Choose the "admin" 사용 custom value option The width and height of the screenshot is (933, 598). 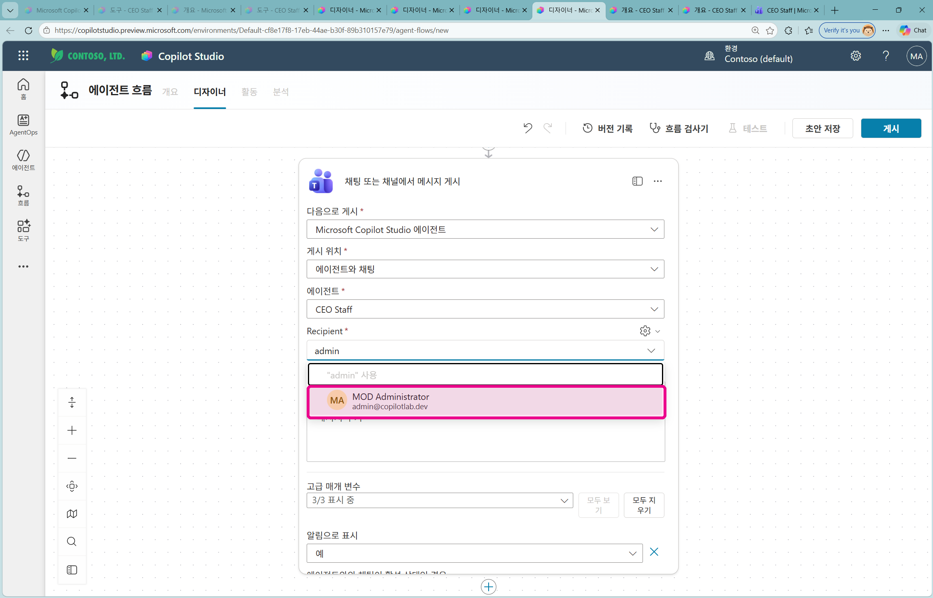(x=485, y=375)
